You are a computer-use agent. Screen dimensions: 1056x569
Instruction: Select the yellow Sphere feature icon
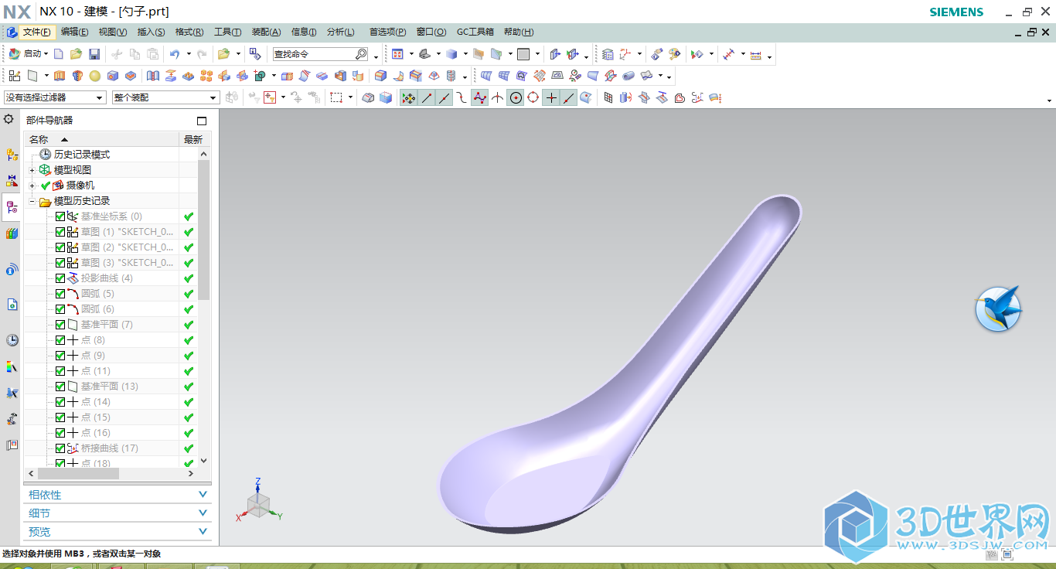click(x=94, y=76)
